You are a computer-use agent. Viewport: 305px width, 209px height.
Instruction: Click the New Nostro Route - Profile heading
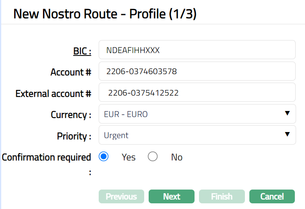coord(105,14)
